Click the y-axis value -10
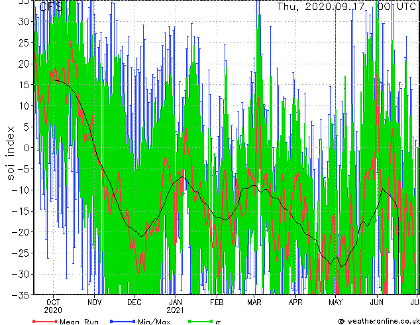The width and height of the screenshot is (420, 325). click(21, 190)
